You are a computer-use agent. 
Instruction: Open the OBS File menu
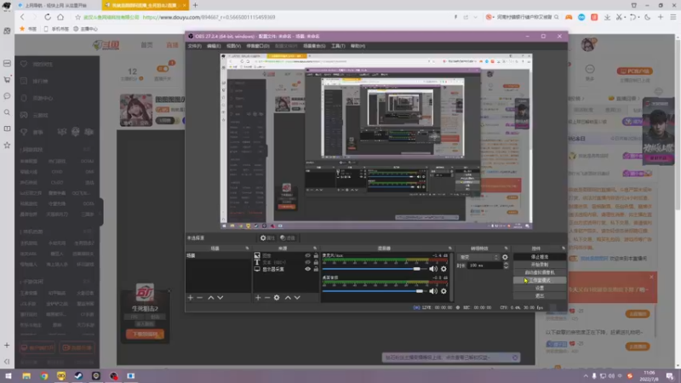(194, 46)
